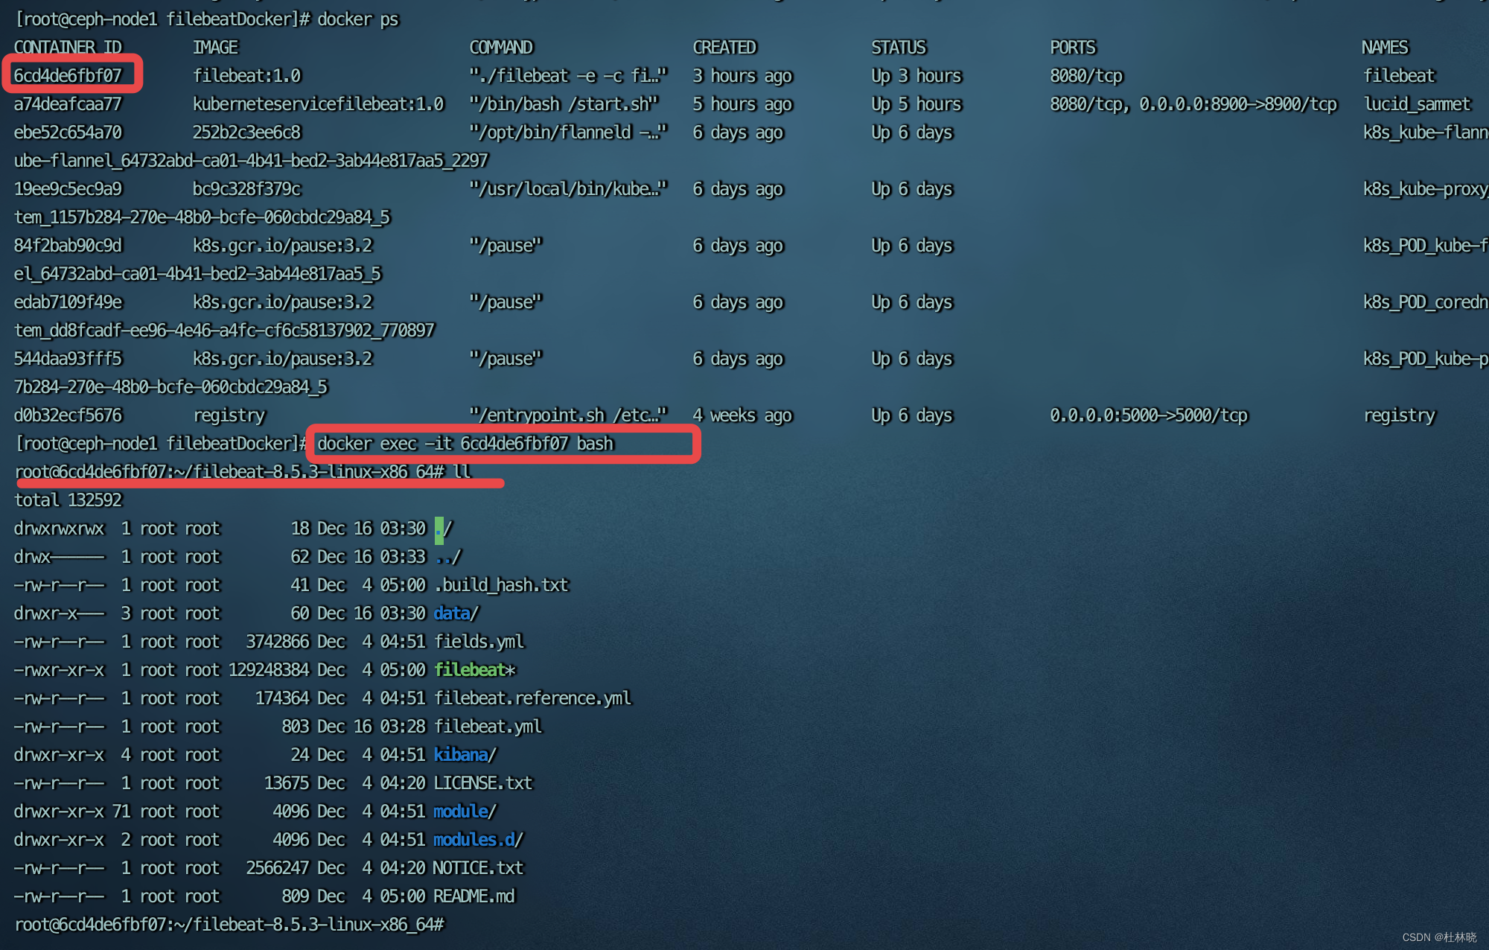Screen dimensions: 1489x950
Task: Click container ID 84f2bab90c9d
Action: (x=68, y=245)
